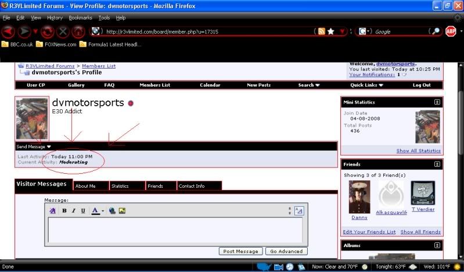The width and height of the screenshot is (464, 272).
Task: Open the User CP navbar link
Action: (36, 85)
